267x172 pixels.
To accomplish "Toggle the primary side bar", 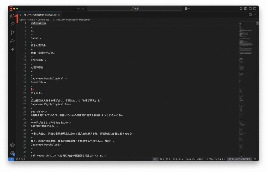I will (246, 9).
